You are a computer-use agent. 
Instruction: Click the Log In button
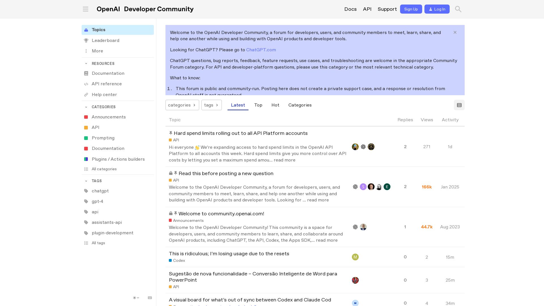[437, 9]
